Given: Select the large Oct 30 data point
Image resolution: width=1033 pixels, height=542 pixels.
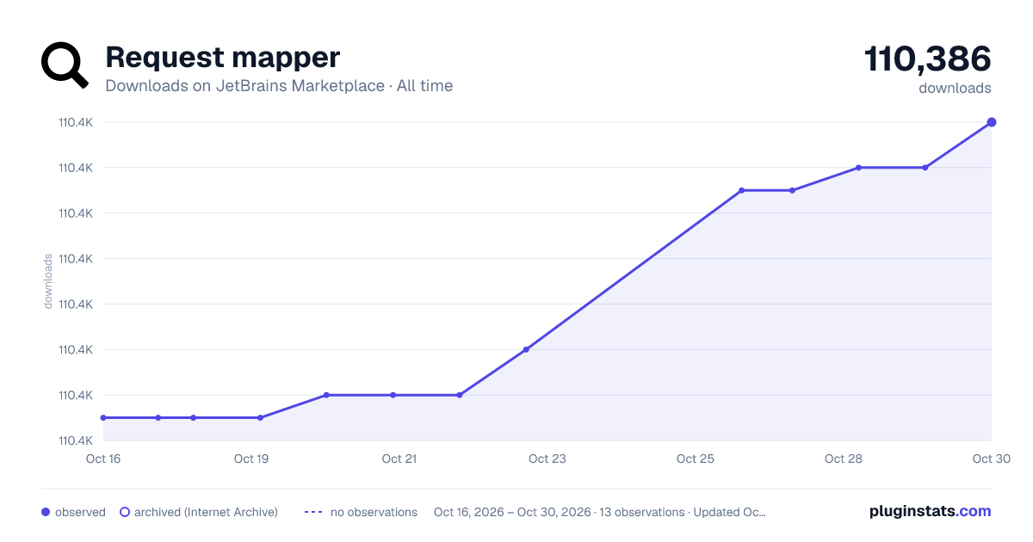Looking at the screenshot, I should pyautogui.click(x=992, y=122).
